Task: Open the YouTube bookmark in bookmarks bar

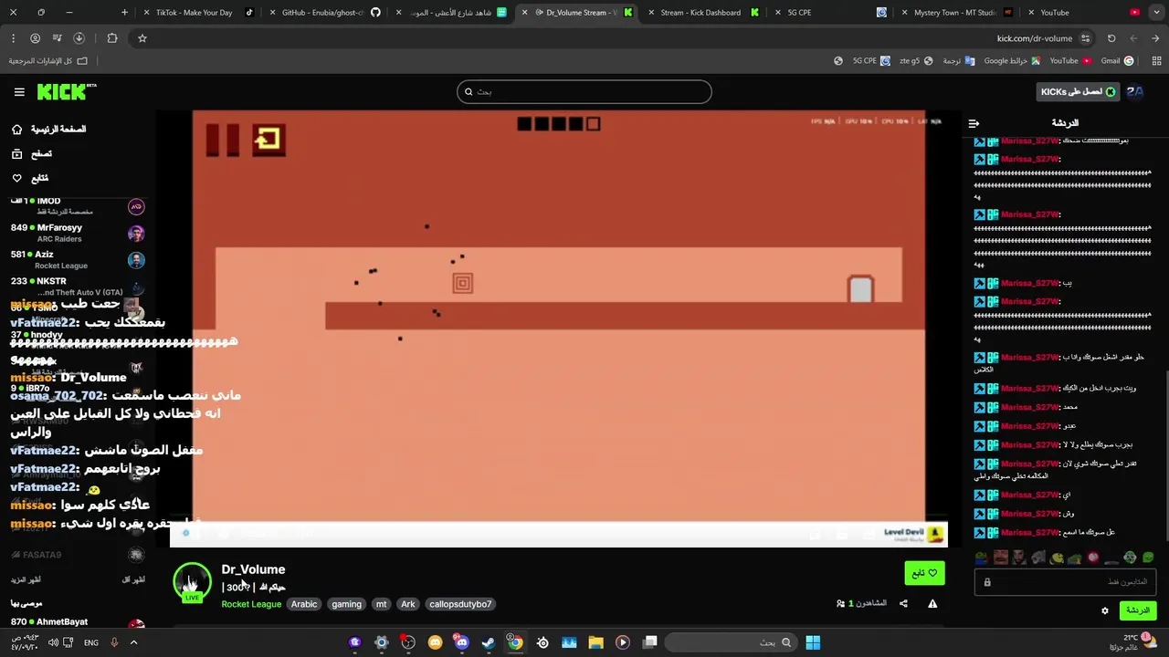Action: [x=1069, y=61]
